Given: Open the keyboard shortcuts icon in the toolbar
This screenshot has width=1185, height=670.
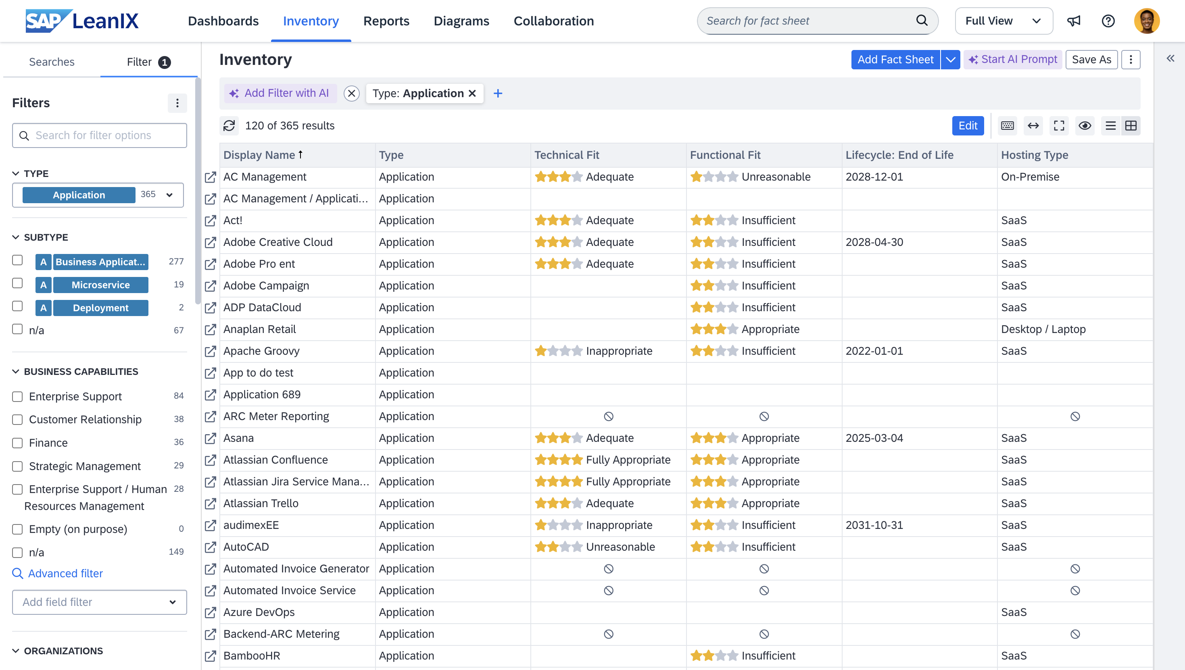Looking at the screenshot, I should point(1007,126).
